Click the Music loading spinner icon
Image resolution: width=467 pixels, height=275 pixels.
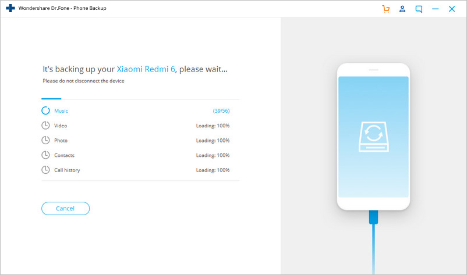coord(45,110)
